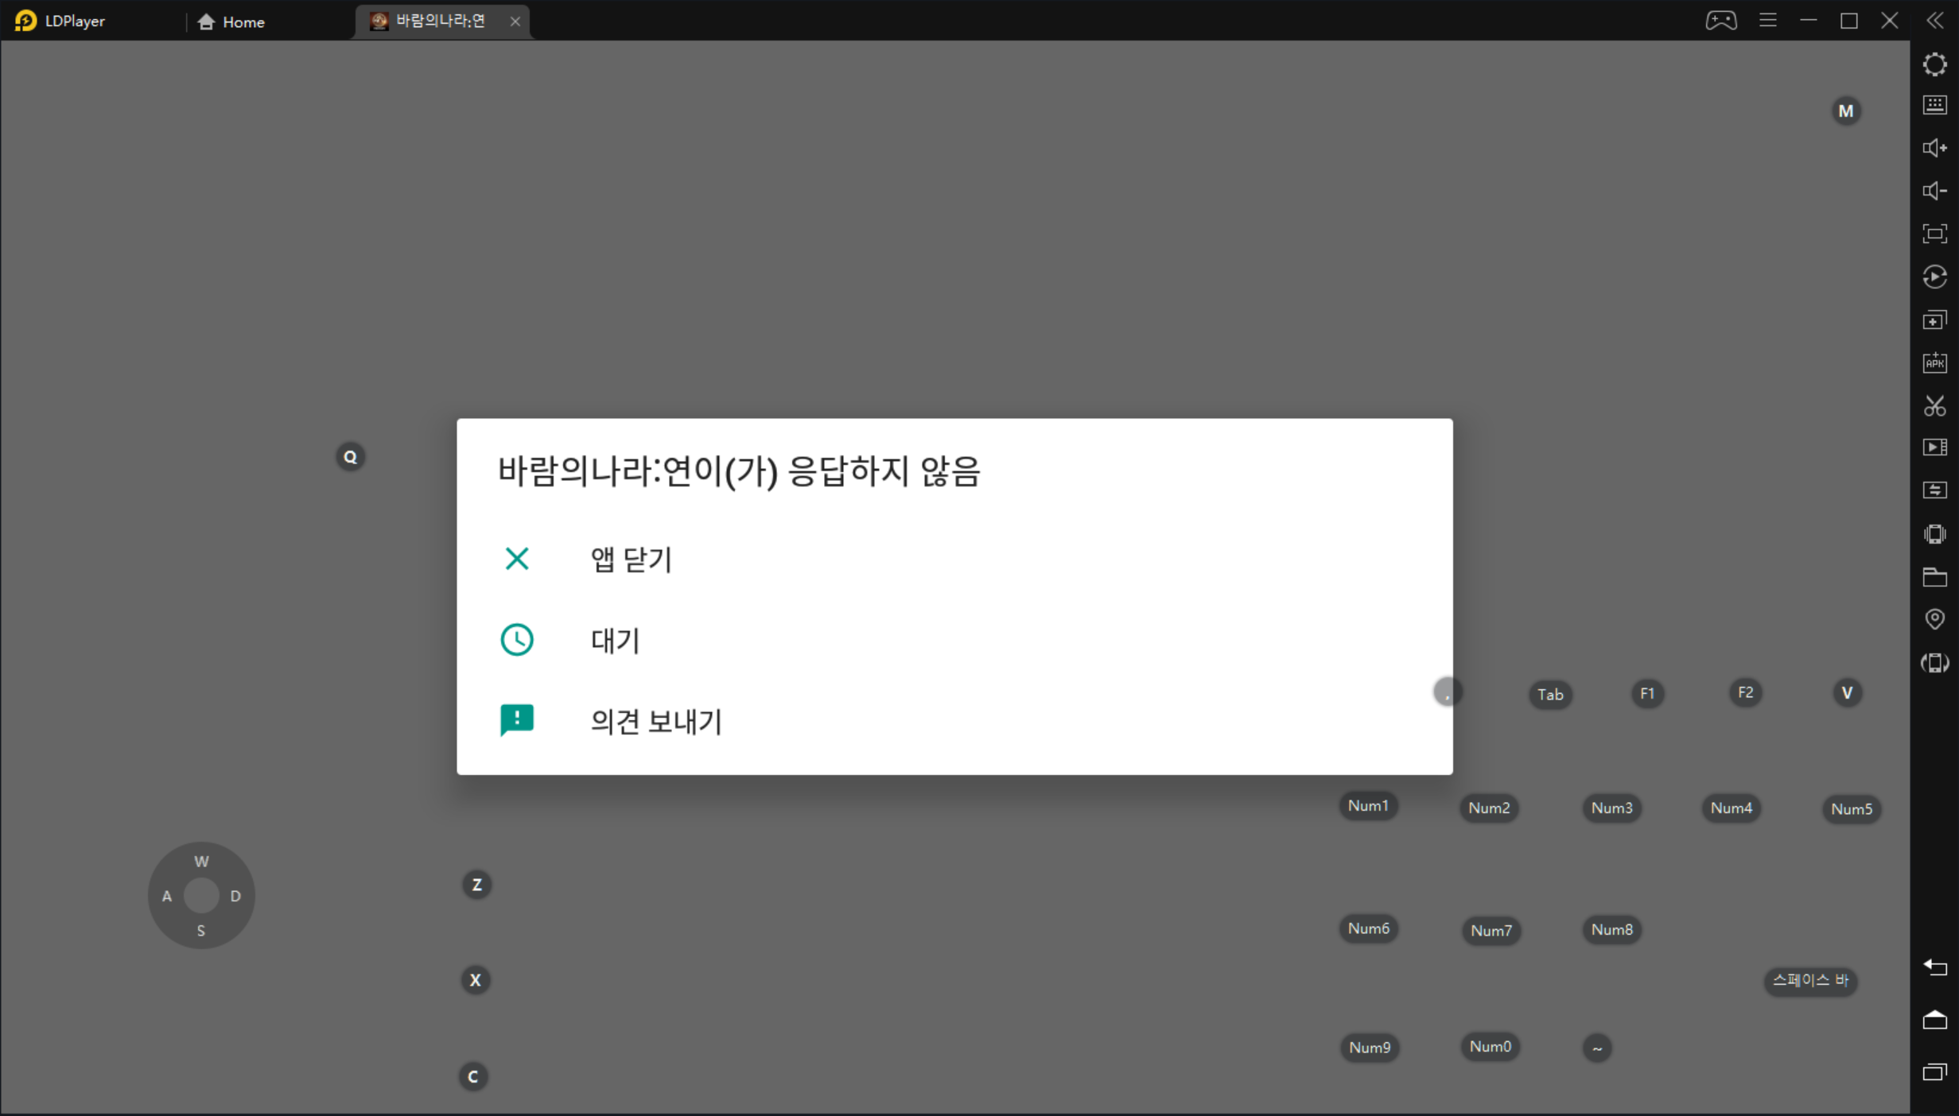Start the video recorder tool

1935,448
